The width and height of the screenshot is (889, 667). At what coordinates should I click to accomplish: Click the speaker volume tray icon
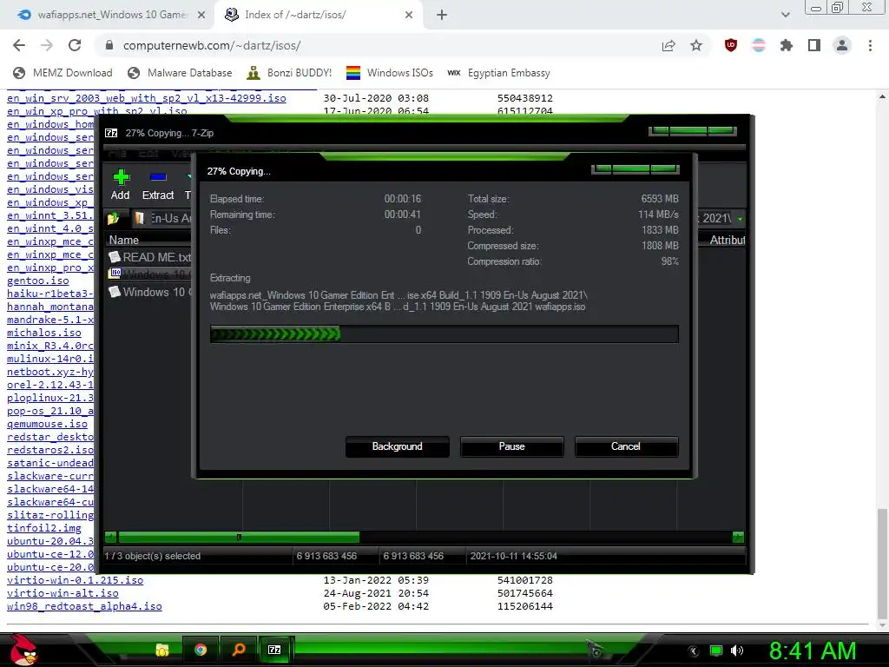pyautogui.click(x=737, y=650)
